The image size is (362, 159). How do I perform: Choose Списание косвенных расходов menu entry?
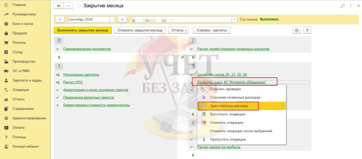pyautogui.click(x=241, y=98)
